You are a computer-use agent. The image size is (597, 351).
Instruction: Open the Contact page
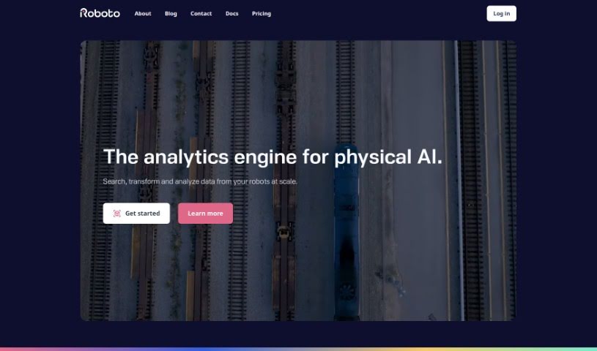pyautogui.click(x=201, y=14)
